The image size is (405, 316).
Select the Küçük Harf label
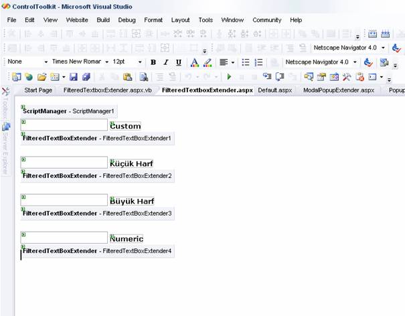131,163
